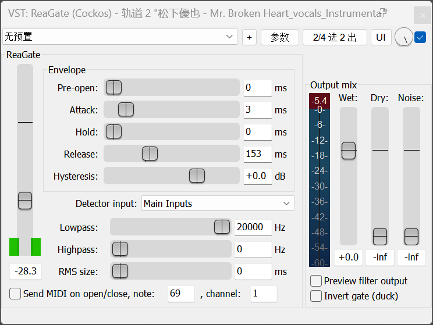
Task: Click the MIDI note number field
Action: point(180,294)
